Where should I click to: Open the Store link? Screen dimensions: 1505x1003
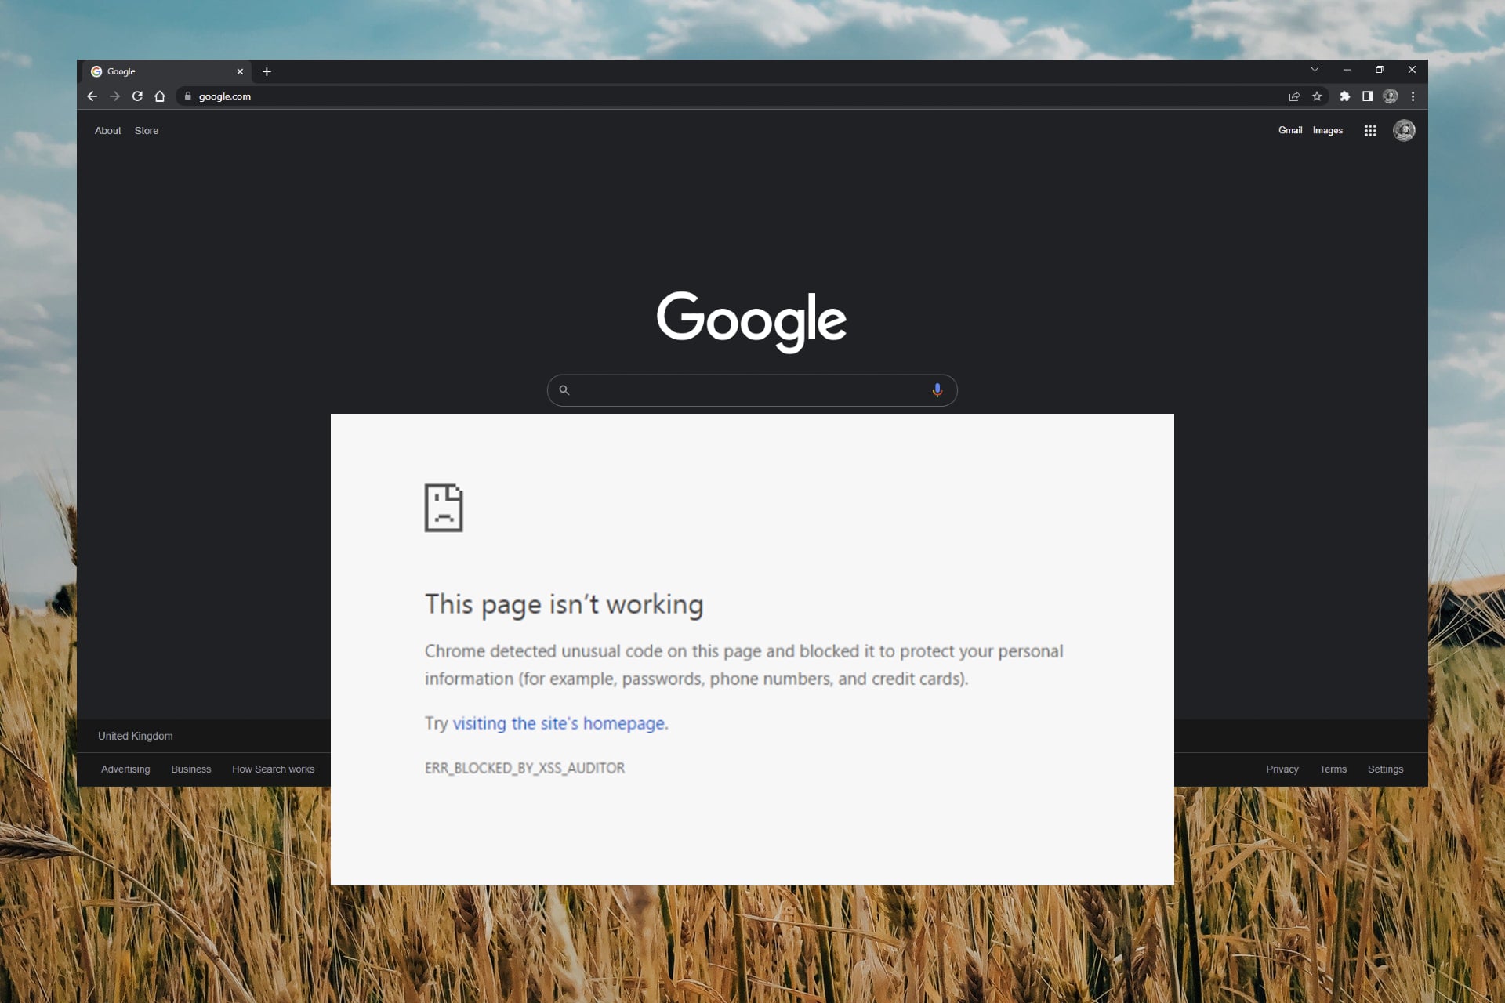click(x=147, y=131)
